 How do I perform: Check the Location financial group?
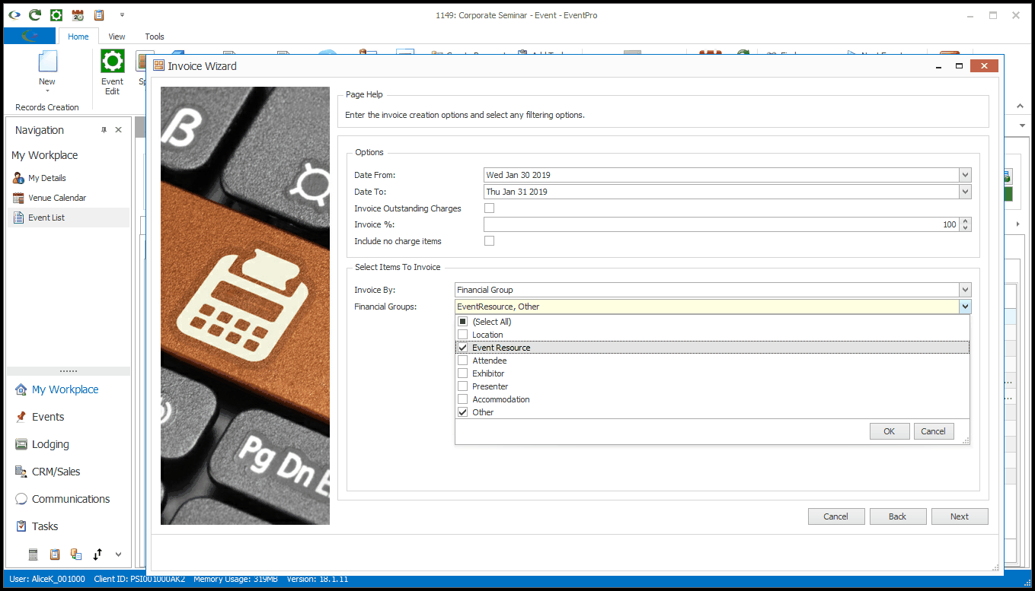pos(462,335)
